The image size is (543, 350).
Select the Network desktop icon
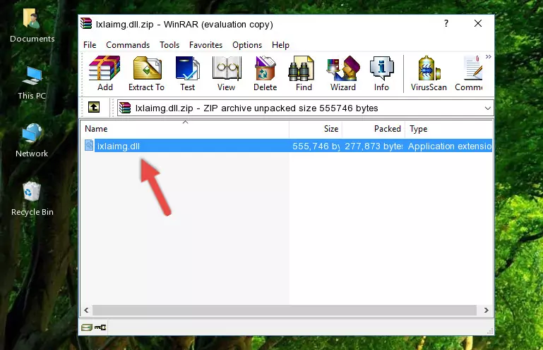[x=32, y=140]
